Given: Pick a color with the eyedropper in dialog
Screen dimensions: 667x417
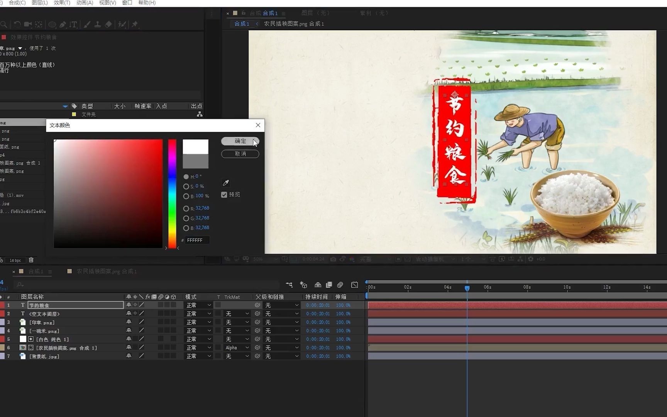Looking at the screenshot, I should click(x=226, y=183).
